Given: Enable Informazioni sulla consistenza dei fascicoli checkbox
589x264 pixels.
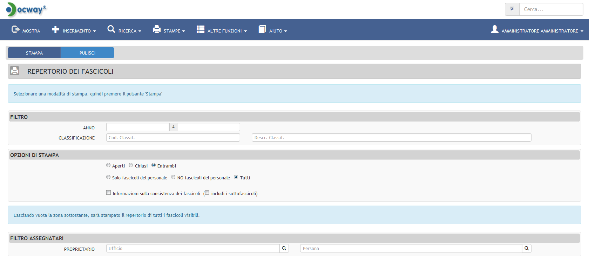Looking at the screenshot, I should pyautogui.click(x=109, y=193).
